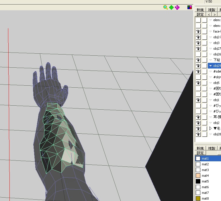The width and height of the screenshot is (221, 201).
Task: Select the magenta rotate view icon
Action: (x=177, y=7)
